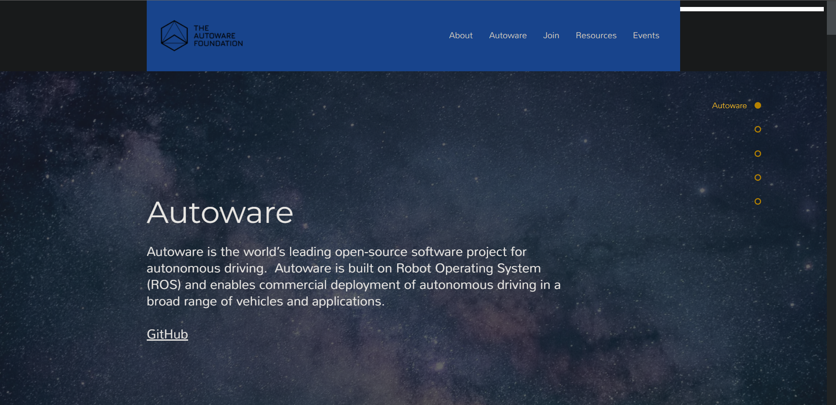Image resolution: width=836 pixels, height=405 pixels.
Task: Open the Autoware menu in header
Action: tap(508, 36)
